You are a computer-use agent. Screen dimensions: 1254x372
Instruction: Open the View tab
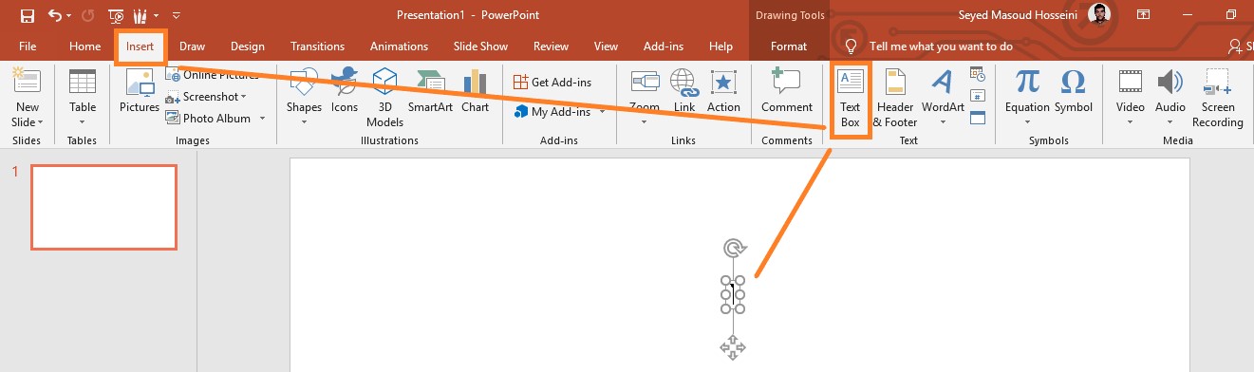click(606, 46)
